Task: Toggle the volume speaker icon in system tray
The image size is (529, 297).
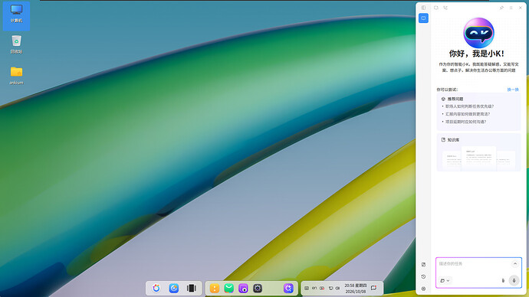Action: click(337, 289)
